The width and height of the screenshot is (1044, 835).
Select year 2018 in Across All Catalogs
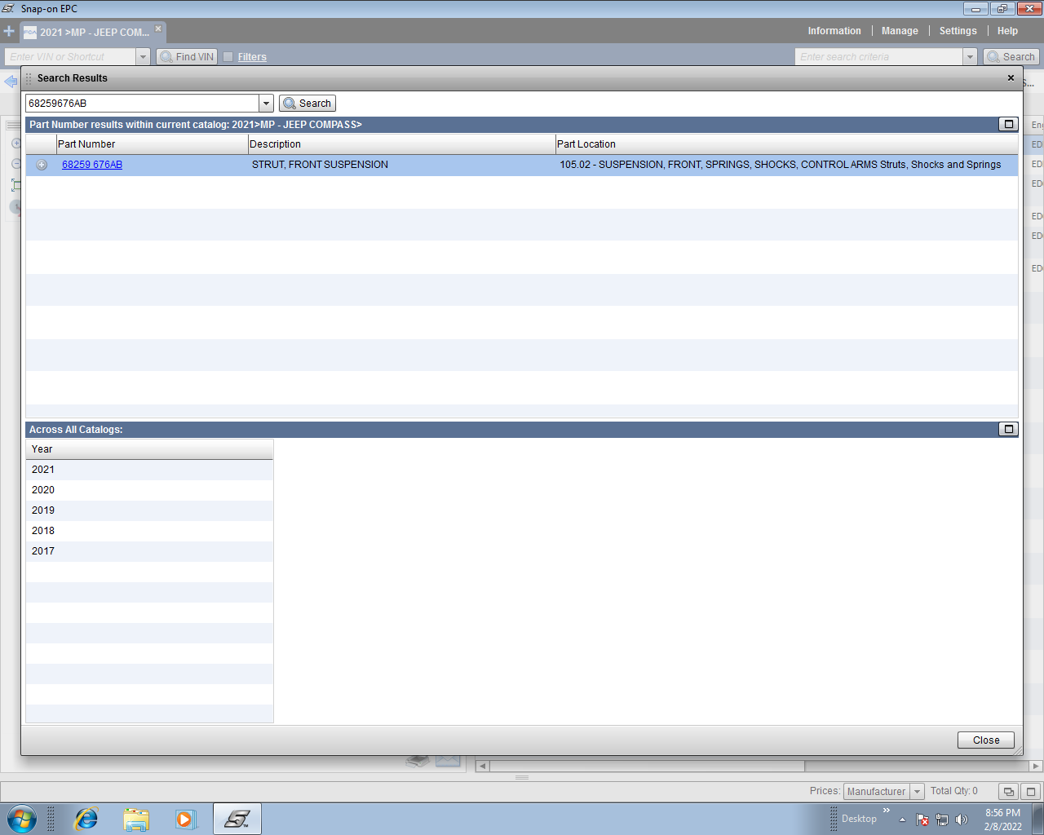149,531
